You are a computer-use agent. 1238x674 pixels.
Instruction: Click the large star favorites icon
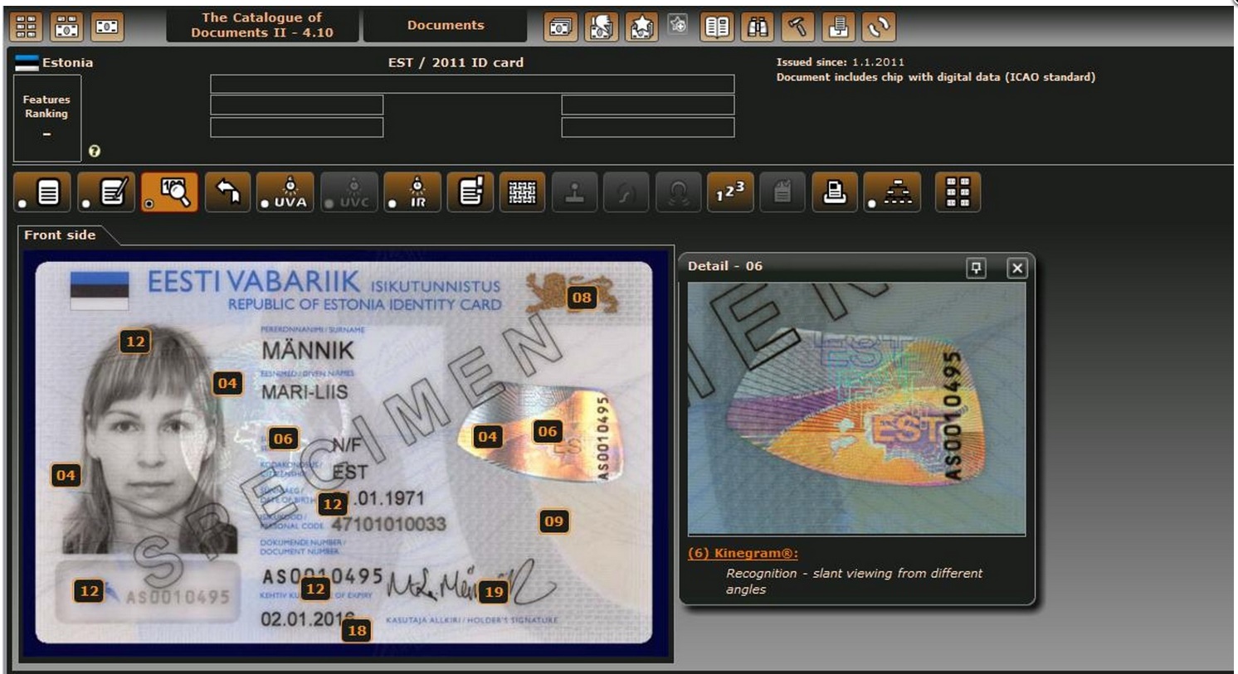tap(641, 27)
